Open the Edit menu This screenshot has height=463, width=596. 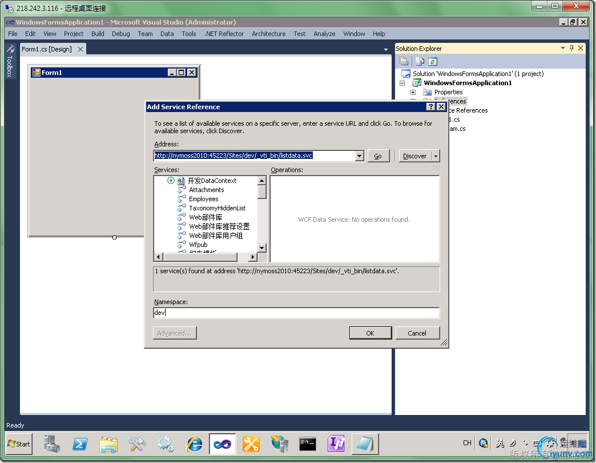30,34
